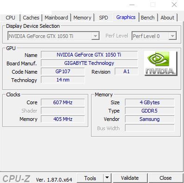Click the 405 MHz memory clock value

pos(63,119)
